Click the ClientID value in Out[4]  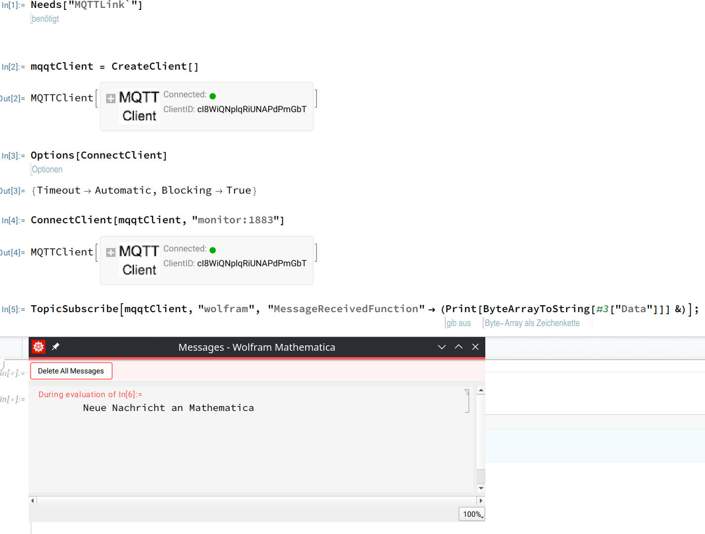pos(252,263)
